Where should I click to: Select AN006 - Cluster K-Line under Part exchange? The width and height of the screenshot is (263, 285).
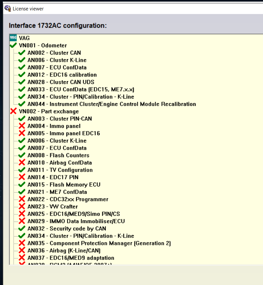(57, 141)
